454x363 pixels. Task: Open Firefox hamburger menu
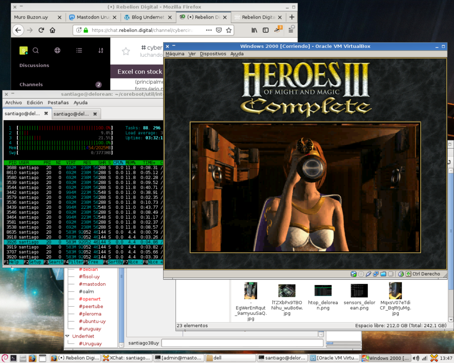pos(291,30)
